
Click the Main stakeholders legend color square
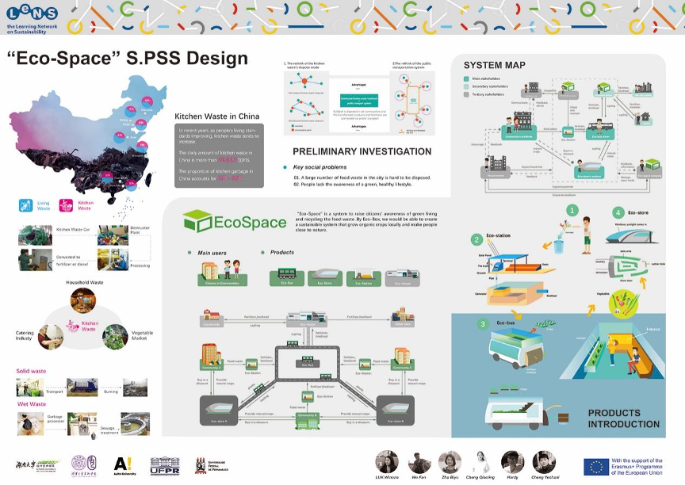468,79
